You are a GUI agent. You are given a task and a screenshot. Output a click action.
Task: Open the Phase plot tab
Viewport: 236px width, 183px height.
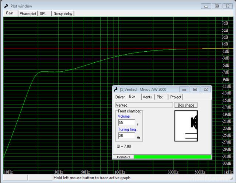click(28, 14)
